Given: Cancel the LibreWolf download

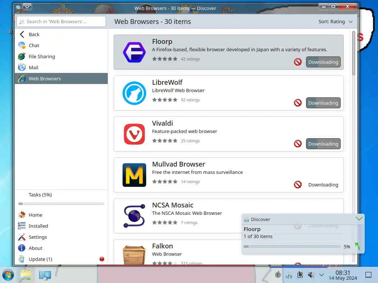Looking at the screenshot, I should point(298,103).
